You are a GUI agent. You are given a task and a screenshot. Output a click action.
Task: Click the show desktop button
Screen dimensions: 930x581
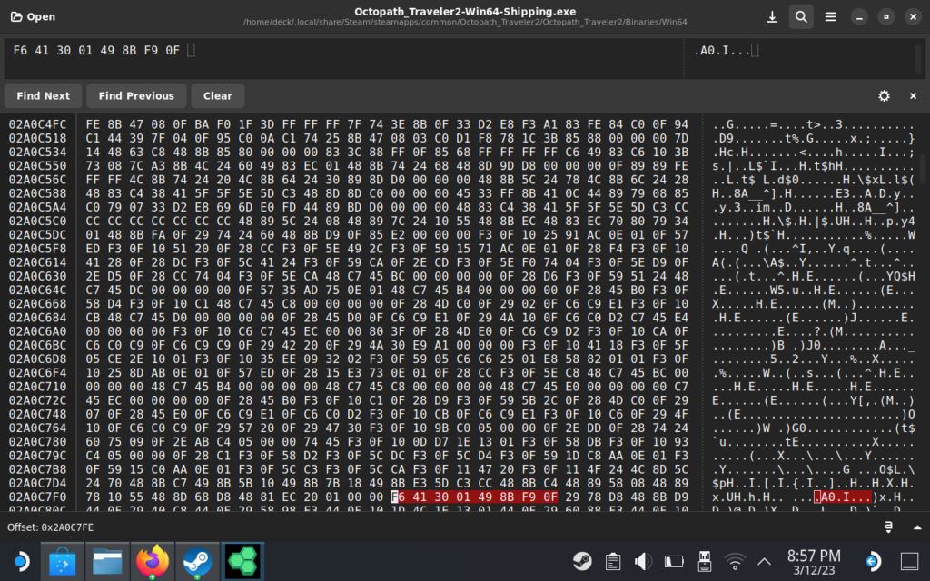pyautogui.click(x=909, y=561)
